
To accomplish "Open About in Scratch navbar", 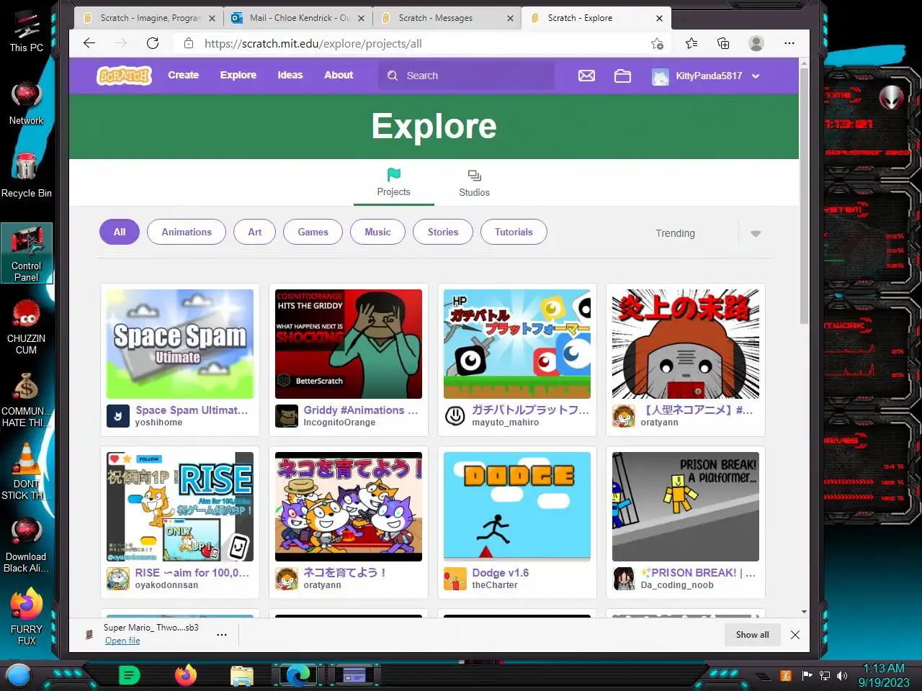I will pyautogui.click(x=339, y=75).
